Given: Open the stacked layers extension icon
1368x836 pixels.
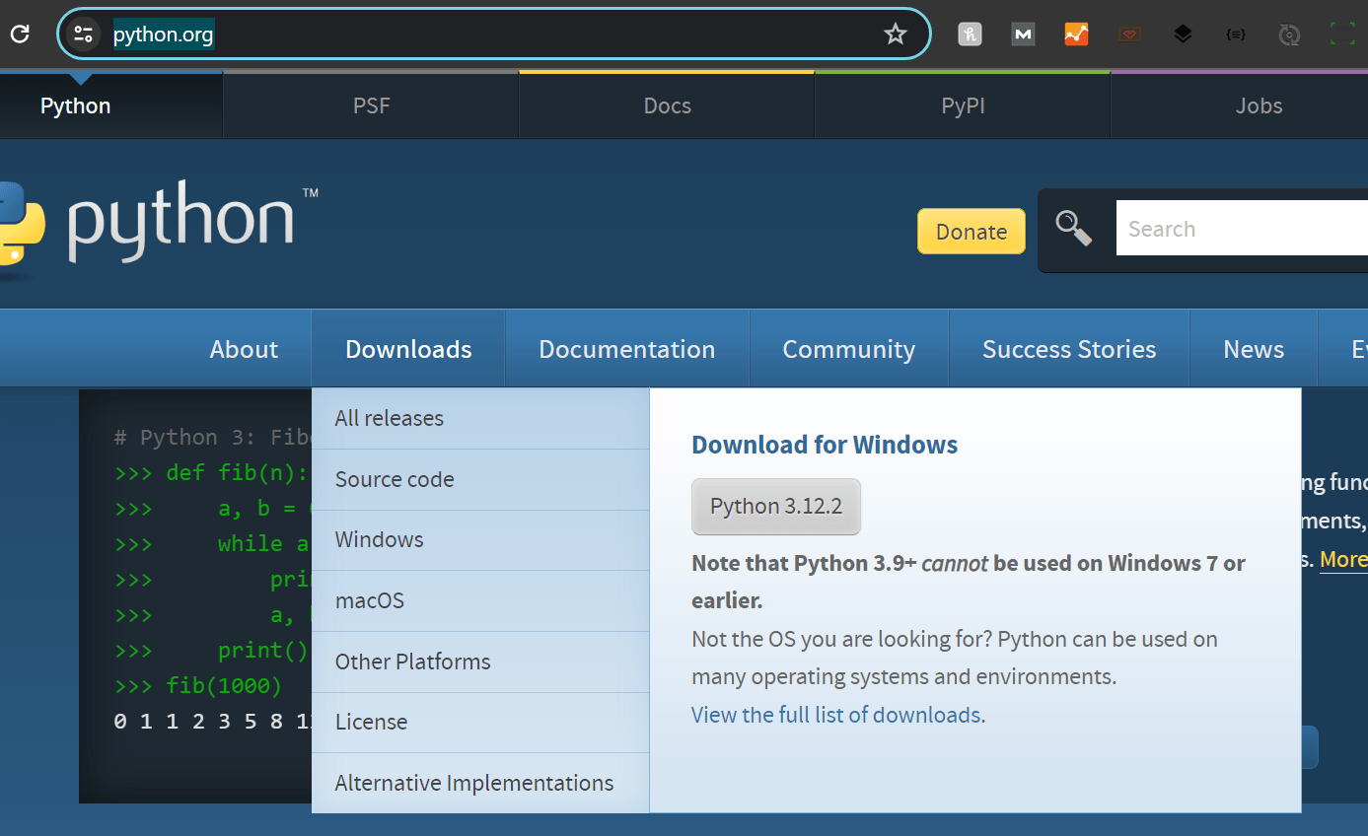Looking at the screenshot, I should pyautogui.click(x=1183, y=35).
